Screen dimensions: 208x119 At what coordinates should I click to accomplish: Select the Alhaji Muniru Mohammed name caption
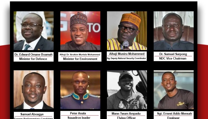(x=127, y=54)
